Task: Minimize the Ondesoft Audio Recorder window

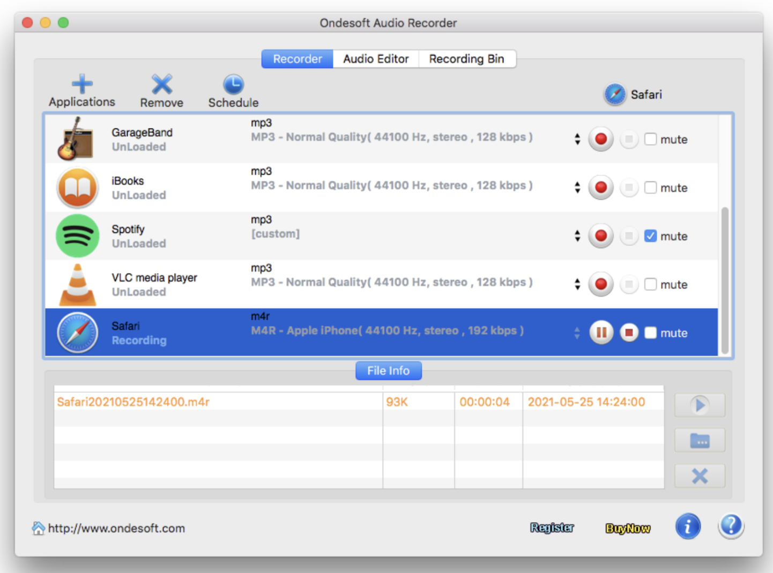Action: [46, 22]
